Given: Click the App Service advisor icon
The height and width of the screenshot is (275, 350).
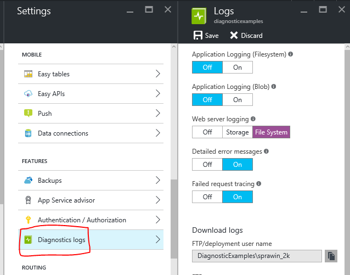Looking at the screenshot, I should (x=28, y=200).
